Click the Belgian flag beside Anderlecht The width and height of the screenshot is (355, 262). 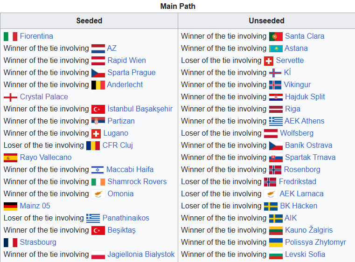point(98,85)
